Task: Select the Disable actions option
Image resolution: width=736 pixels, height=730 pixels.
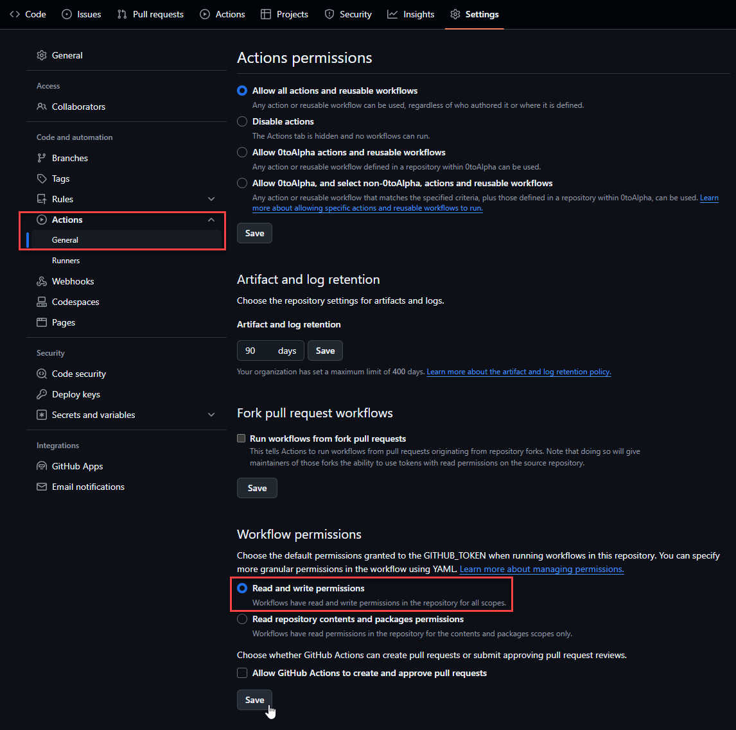Action: [x=242, y=121]
